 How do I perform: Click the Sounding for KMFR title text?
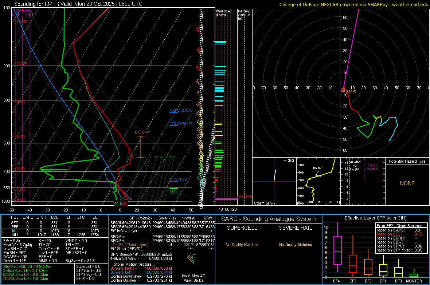pos(78,4)
